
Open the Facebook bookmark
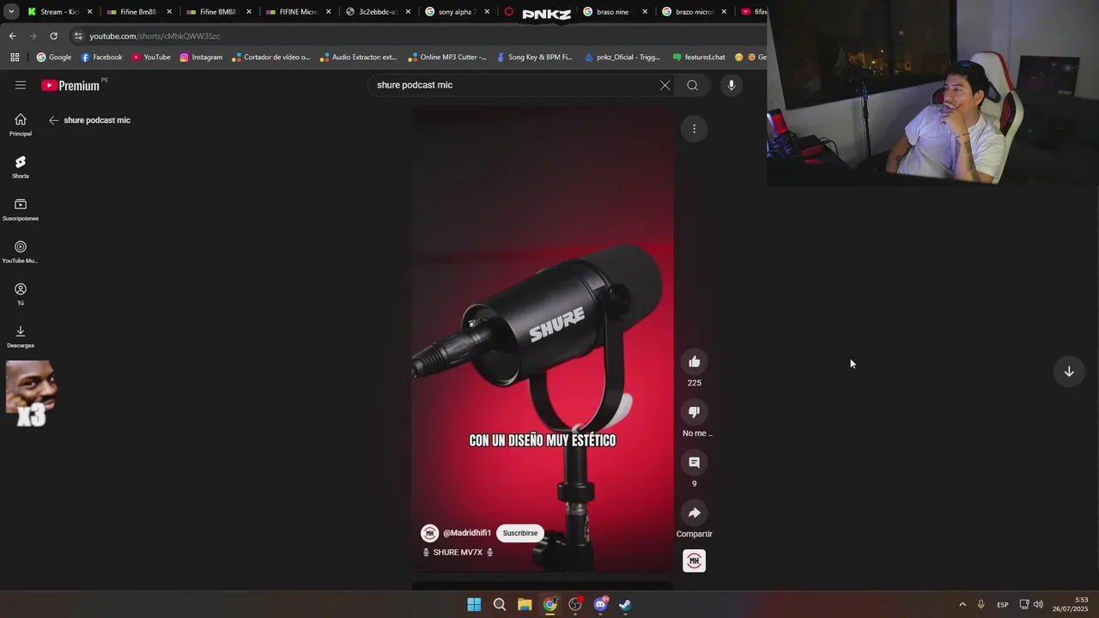point(101,58)
